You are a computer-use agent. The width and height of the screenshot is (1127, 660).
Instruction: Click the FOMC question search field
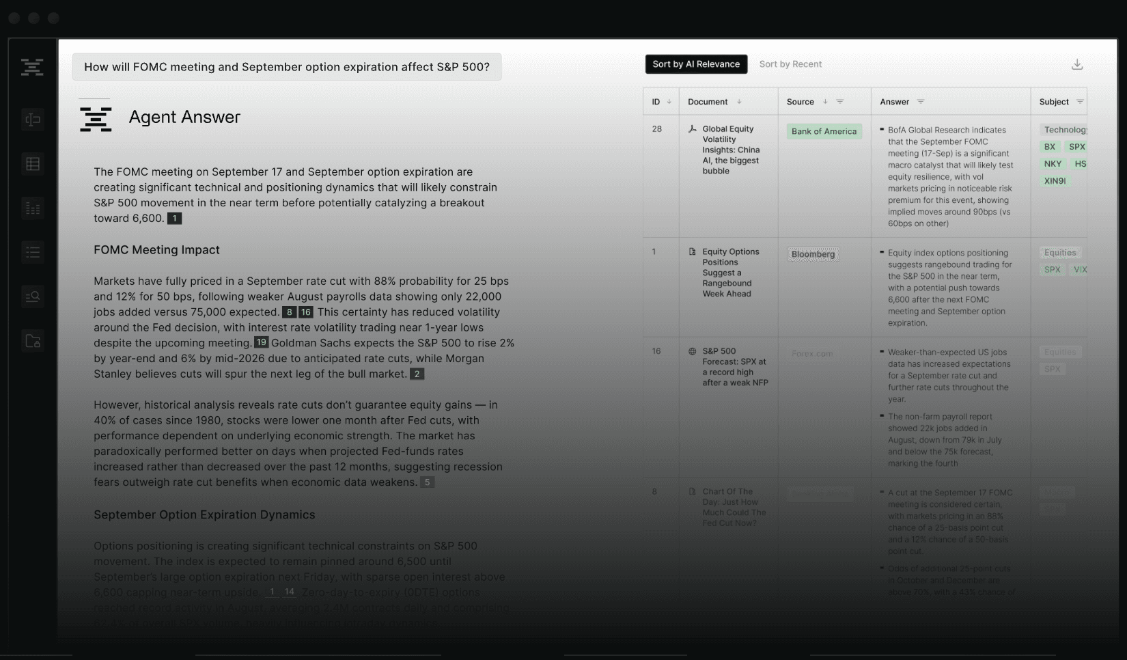pos(287,67)
